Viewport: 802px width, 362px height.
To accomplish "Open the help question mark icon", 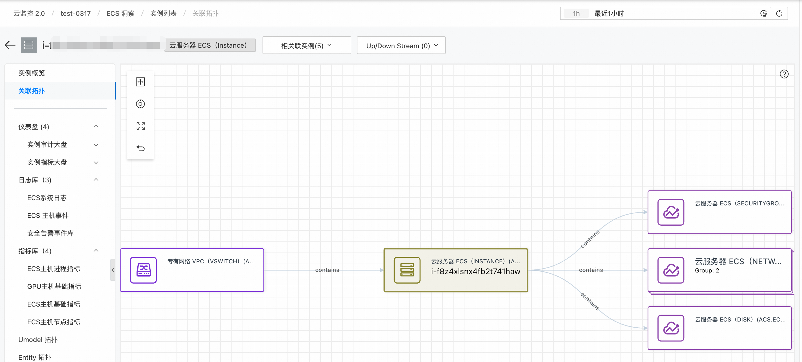I will tap(784, 74).
